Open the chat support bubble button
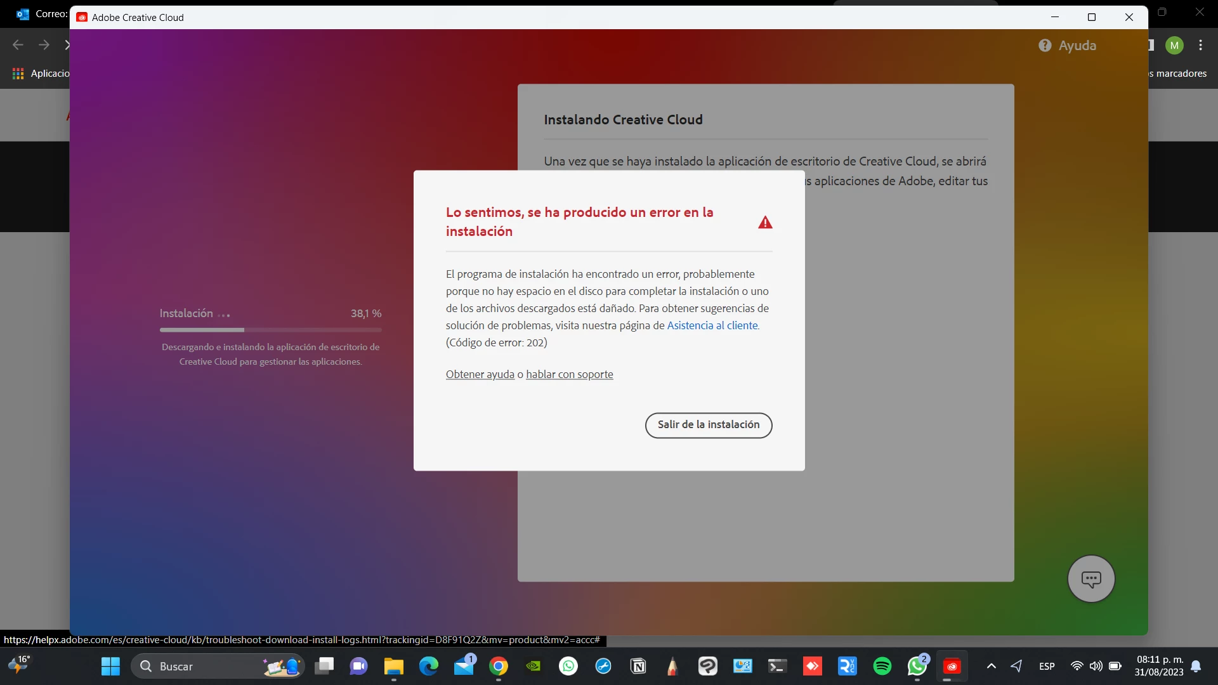 click(x=1091, y=578)
